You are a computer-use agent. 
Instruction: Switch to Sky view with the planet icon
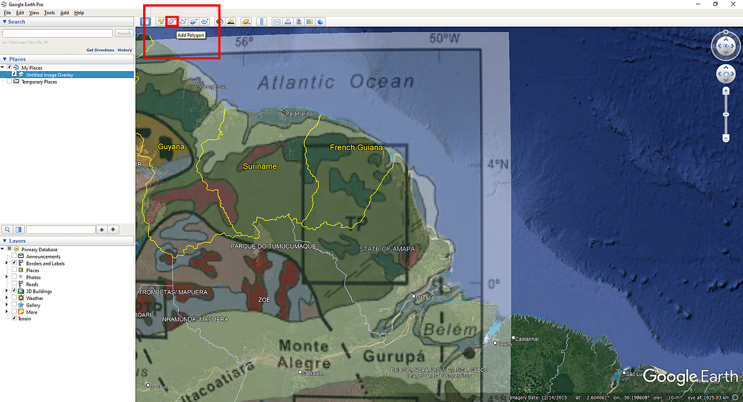(x=245, y=21)
